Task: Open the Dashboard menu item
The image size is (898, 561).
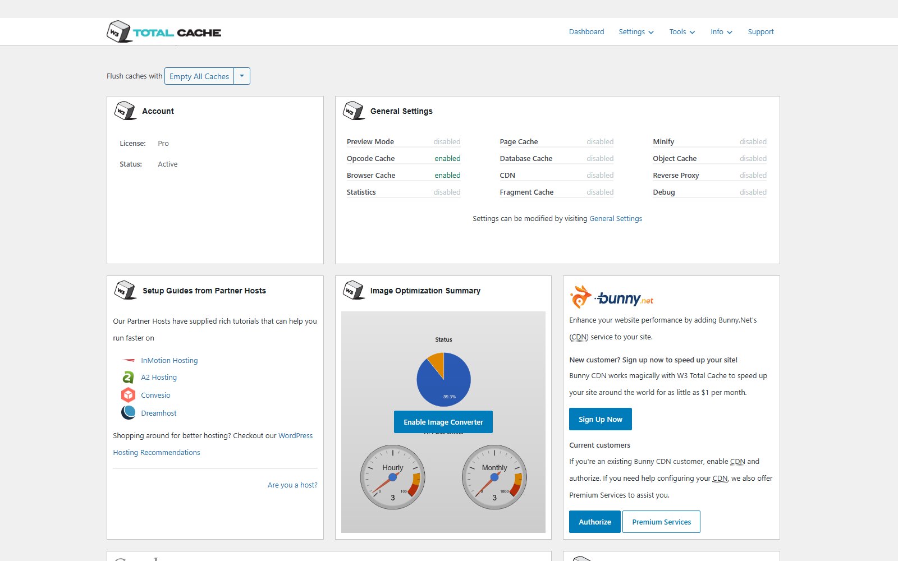Action: click(x=587, y=32)
